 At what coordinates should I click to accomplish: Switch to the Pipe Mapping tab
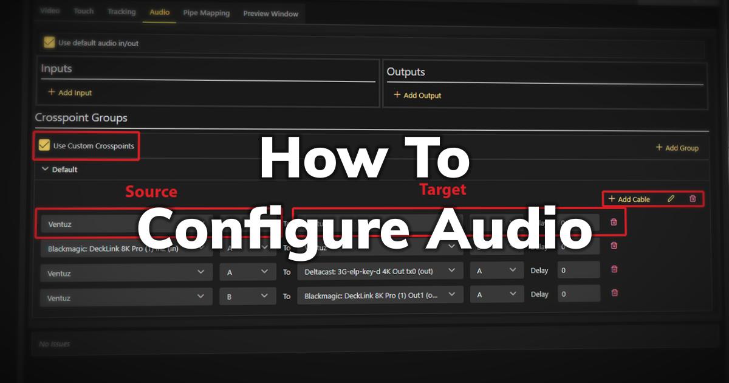[207, 13]
